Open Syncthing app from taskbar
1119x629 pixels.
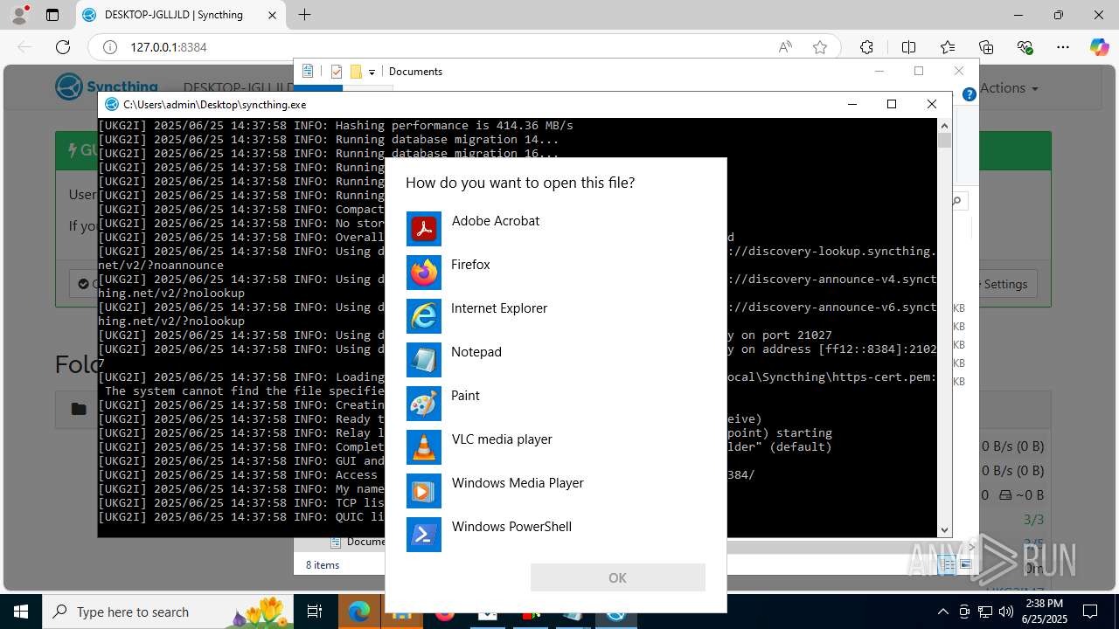coord(616,612)
